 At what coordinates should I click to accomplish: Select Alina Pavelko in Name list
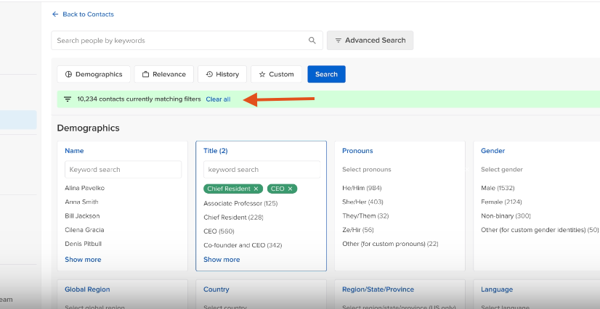tap(84, 188)
